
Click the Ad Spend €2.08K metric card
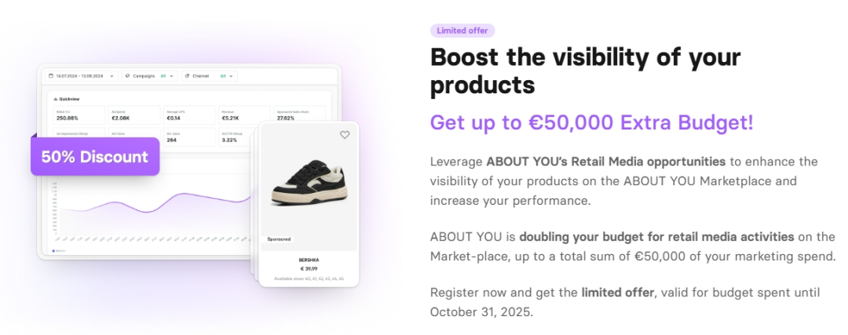[133, 115]
